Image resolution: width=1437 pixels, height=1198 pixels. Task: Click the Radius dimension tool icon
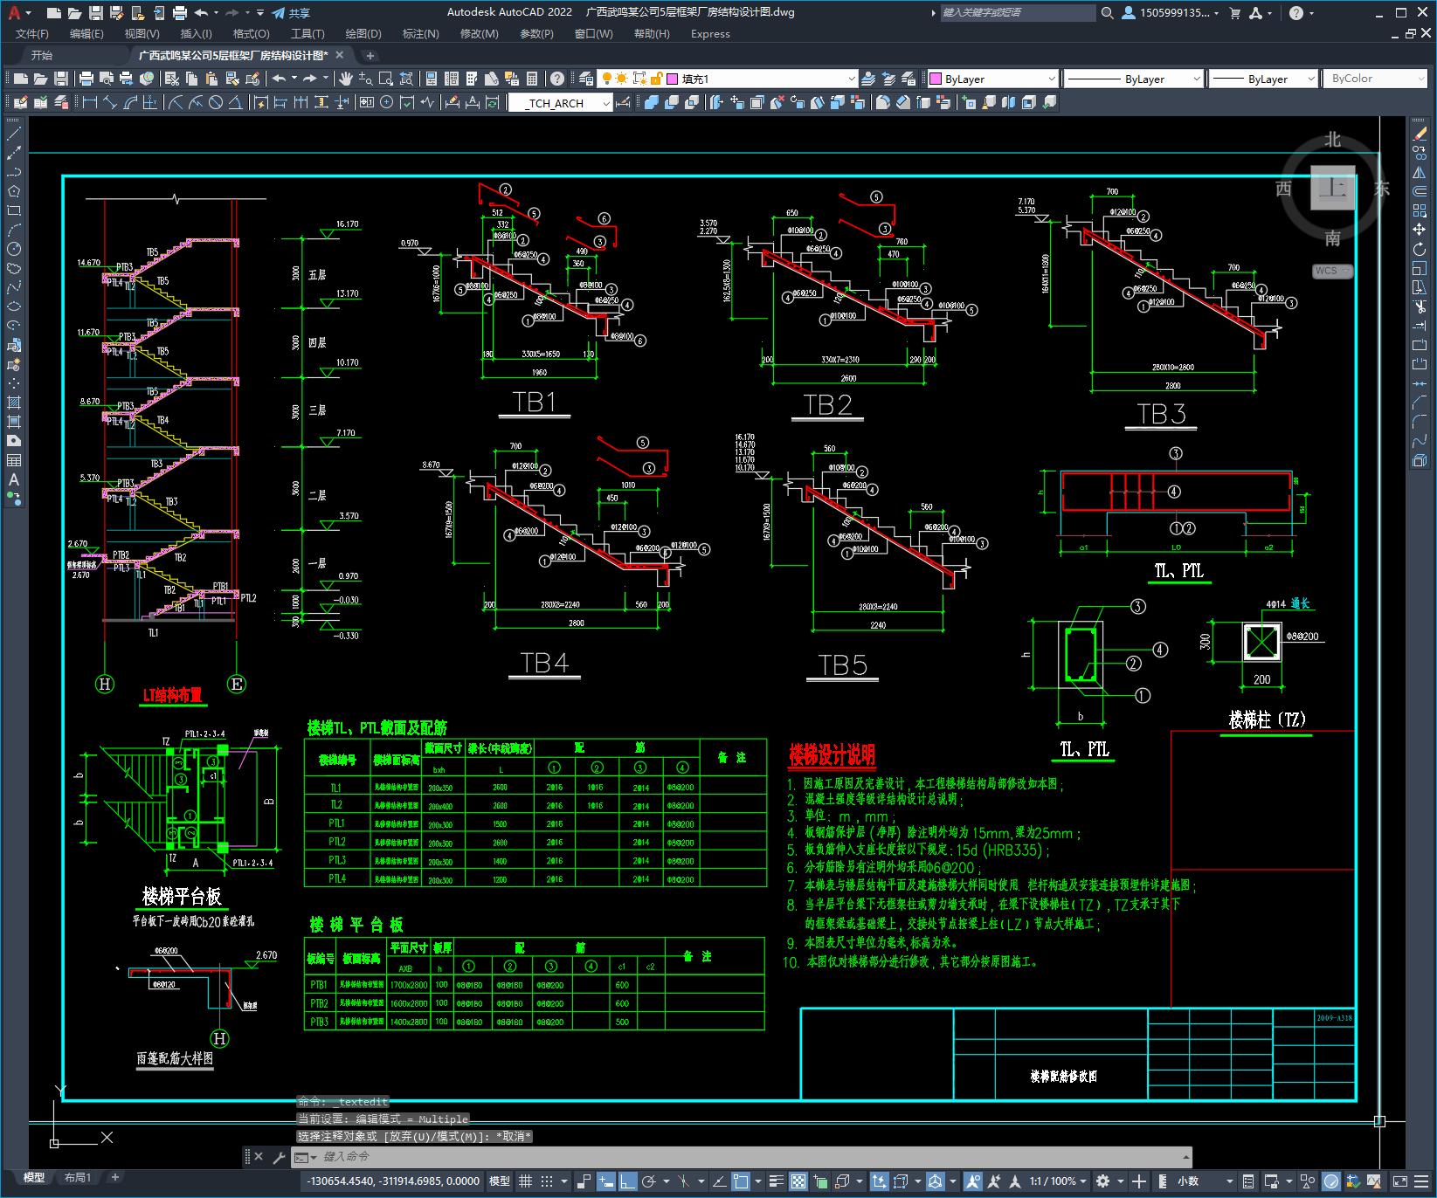click(x=176, y=102)
